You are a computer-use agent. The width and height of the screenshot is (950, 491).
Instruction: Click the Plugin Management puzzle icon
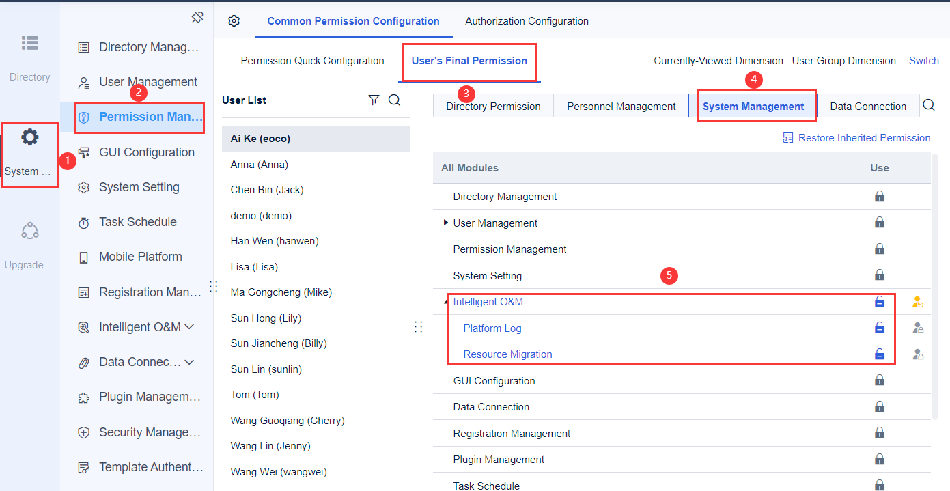tap(84, 397)
